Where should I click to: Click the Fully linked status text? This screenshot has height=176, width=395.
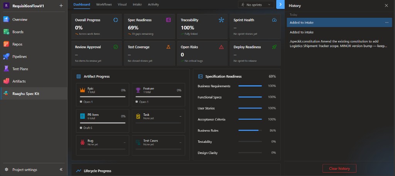191,34
